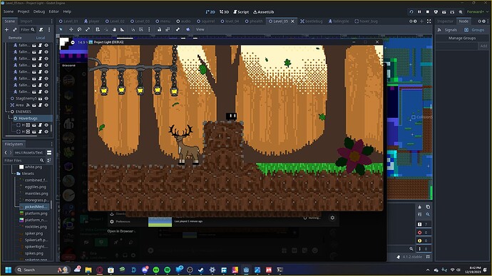Select the Scale Mode tool
This screenshot has height=276, width=492.
pos(88,29)
